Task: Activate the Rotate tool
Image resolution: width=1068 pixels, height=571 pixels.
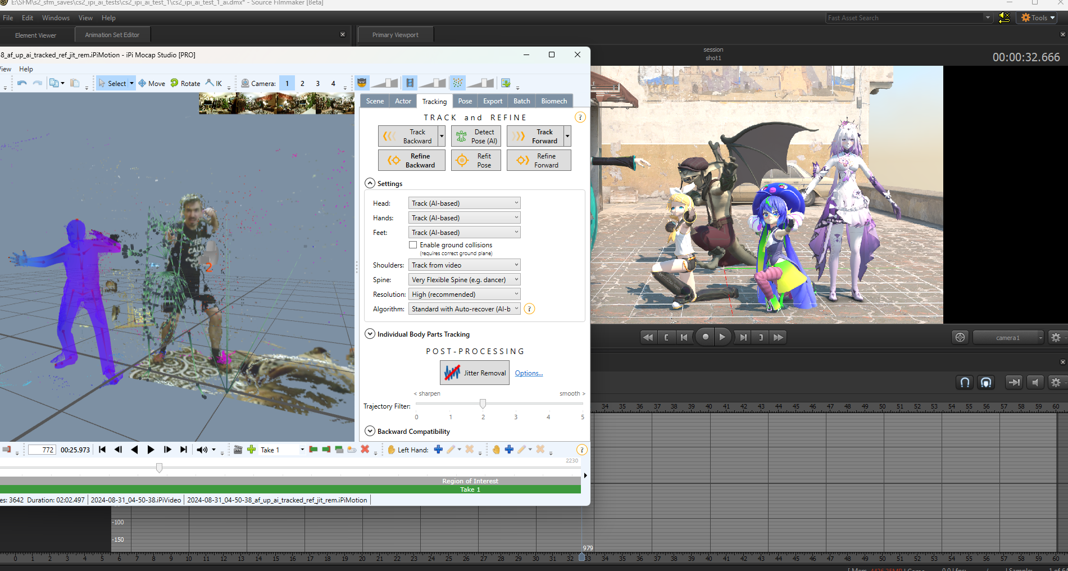Action: (185, 83)
